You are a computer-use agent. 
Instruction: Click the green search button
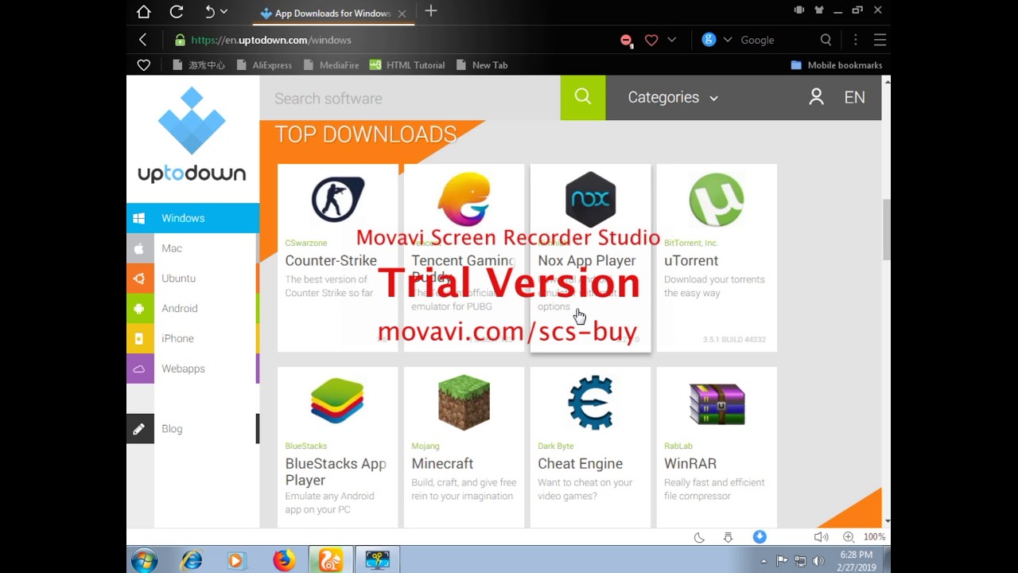[x=583, y=98]
